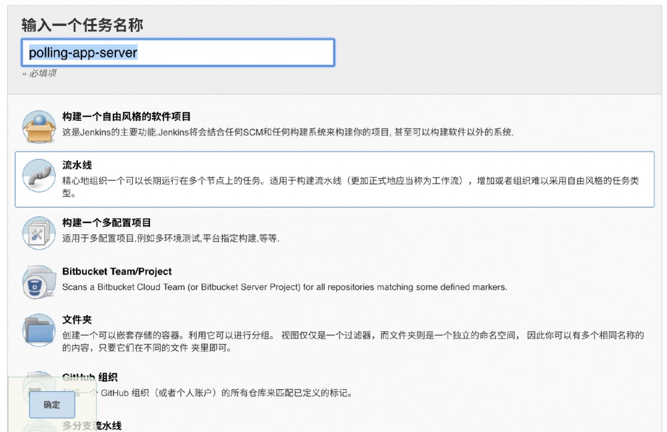Image resolution: width=667 pixels, height=432 pixels.
Task: Click the 确定 confirmation button
Action: (x=51, y=405)
